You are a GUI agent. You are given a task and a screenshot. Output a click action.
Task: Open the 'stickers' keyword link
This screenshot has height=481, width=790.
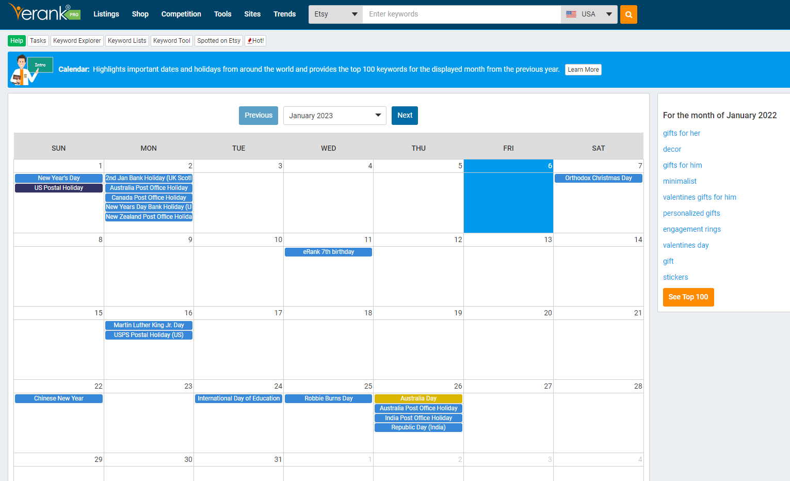pyautogui.click(x=675, y=277)
